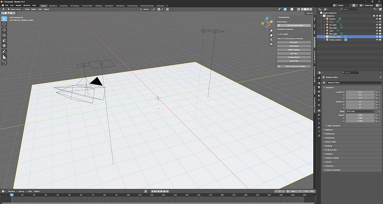383x204 pixels.
Task: Hide Fill_Light with its eye icon
Action: (x=377, y=25)
